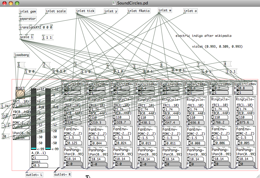The height and width of the screenshot is (178, 260).
Task: Click the pd file icon in title bar
Action: 114,3
